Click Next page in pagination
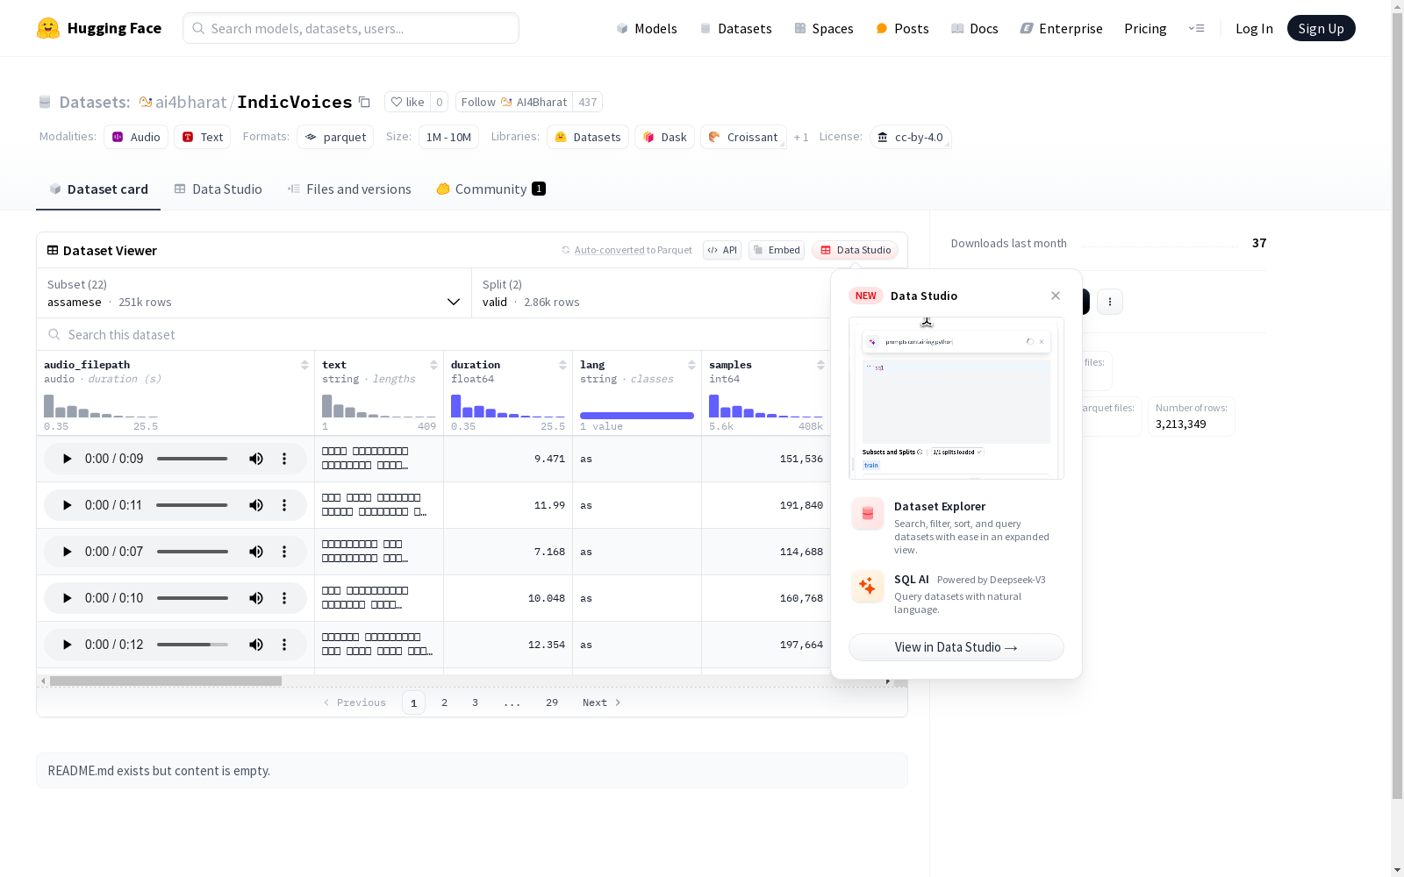The width and height of the screenshot is (1404, 877). 602,702
